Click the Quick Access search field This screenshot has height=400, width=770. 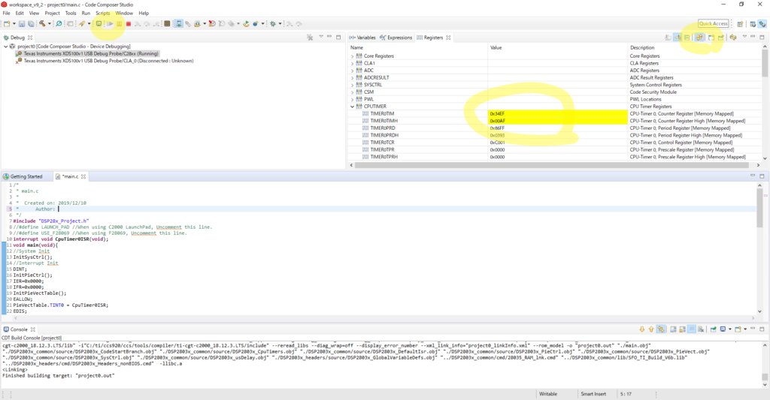tap(713, 24)
